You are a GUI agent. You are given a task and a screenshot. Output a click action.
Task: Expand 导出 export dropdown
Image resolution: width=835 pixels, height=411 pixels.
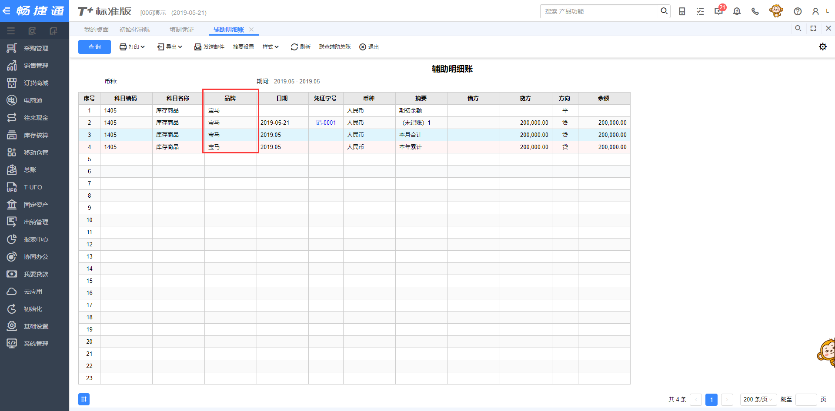(170, 47)
